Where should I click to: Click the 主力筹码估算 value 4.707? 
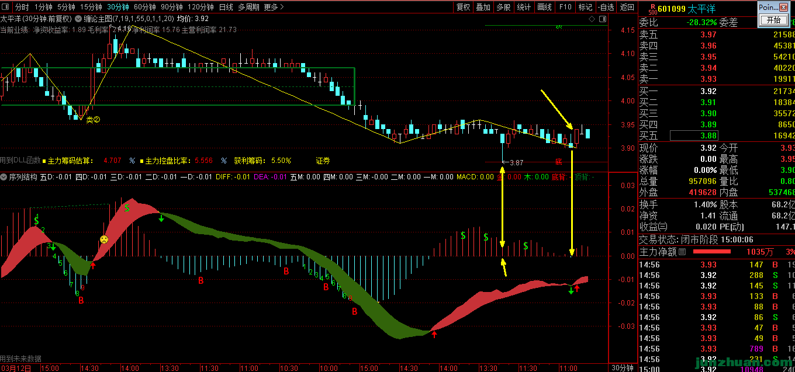point(112,160)
